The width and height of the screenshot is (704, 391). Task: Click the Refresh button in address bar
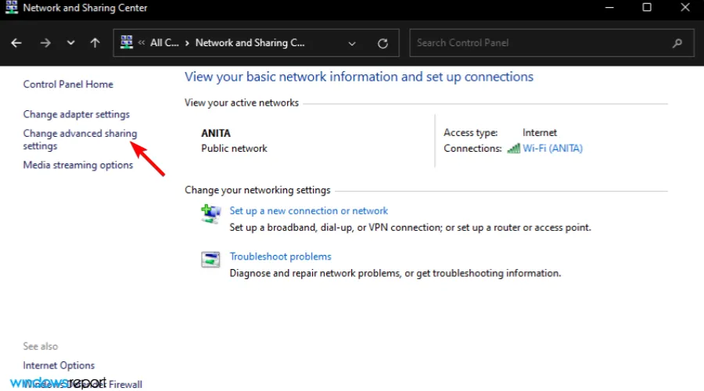383,43
